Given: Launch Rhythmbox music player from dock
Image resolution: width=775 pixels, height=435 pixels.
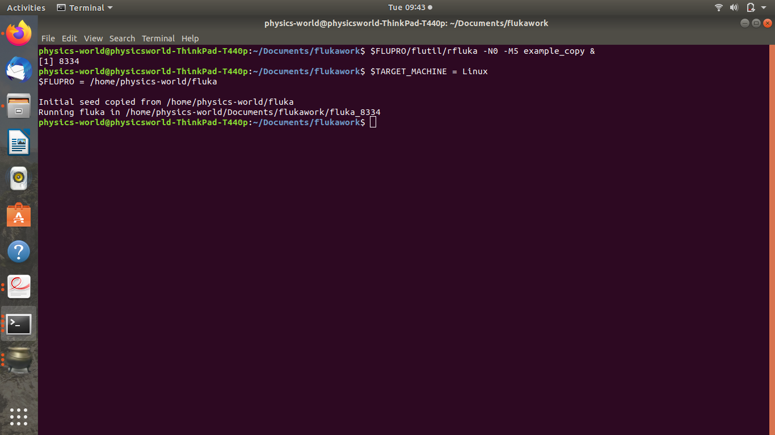Looking at the screenshot, I should [x=19, y=178].
